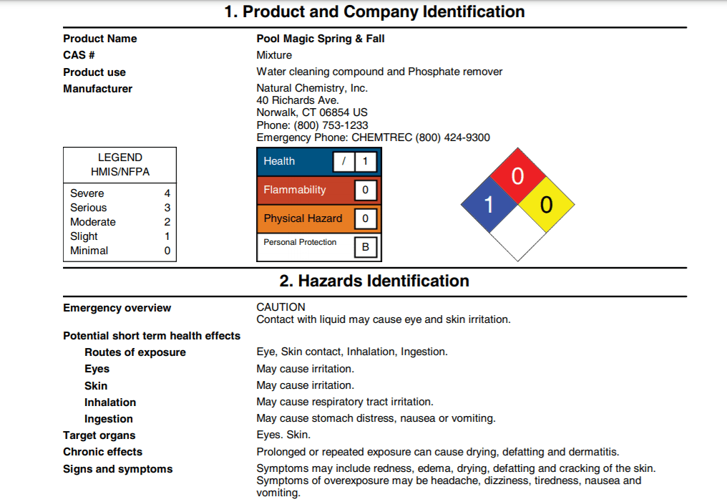Select the bold 'Routes of exposure' label
The width and height of the screenshot is (727, 502).
135,352
